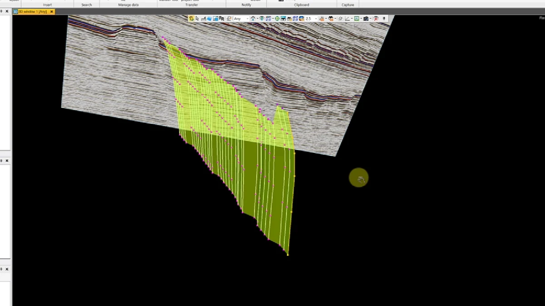Image resolution: width=545 pixels, height=306 pixels.
Task: Click the Clipboard ribbon group label
Action: click(301, 5)
